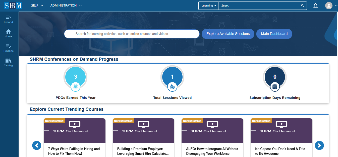Click 'Explore Current Trending Courses' heading
The width and height of the screenshot is (338, 157).
(67, 109)
